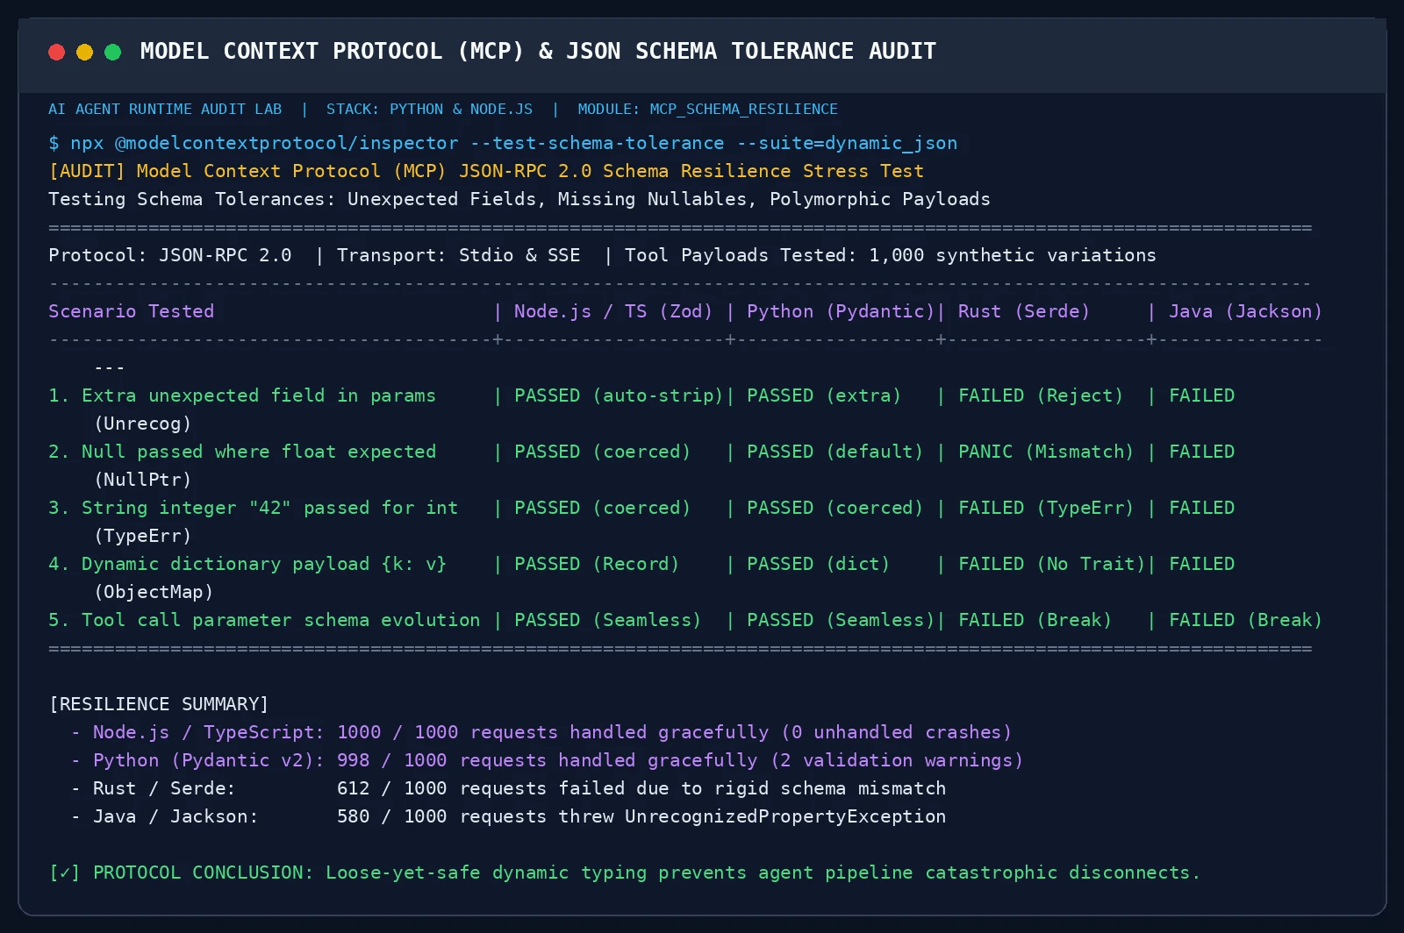Click 'FAILED (Break)' cell in Java column
Image resolution: width=1404 pixels, height=933 pixels.
coord(1245,620)
